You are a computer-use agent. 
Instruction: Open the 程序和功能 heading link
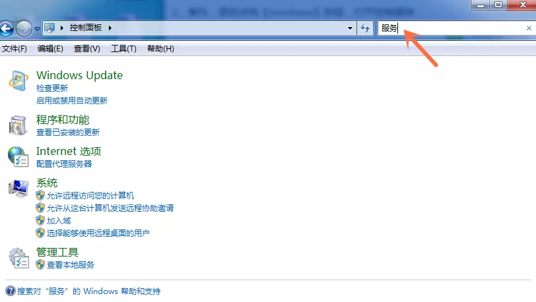(63, 120)
